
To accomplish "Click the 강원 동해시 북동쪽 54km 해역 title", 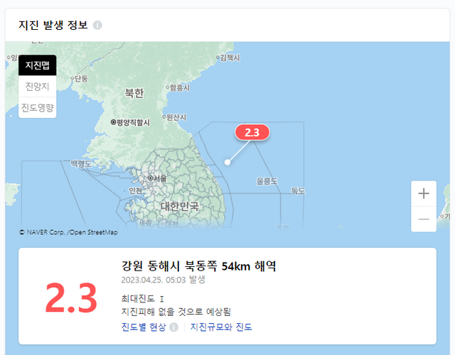I will [x=199, y=266].
